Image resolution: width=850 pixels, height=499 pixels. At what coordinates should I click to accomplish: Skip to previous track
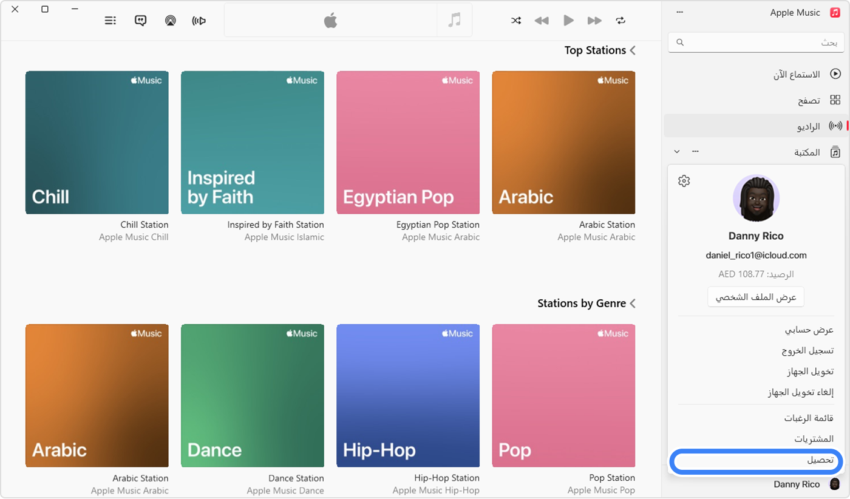(542, 21)
